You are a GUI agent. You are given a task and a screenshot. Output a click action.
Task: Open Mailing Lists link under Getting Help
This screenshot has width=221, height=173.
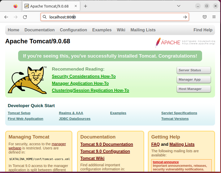click(182, 144)
